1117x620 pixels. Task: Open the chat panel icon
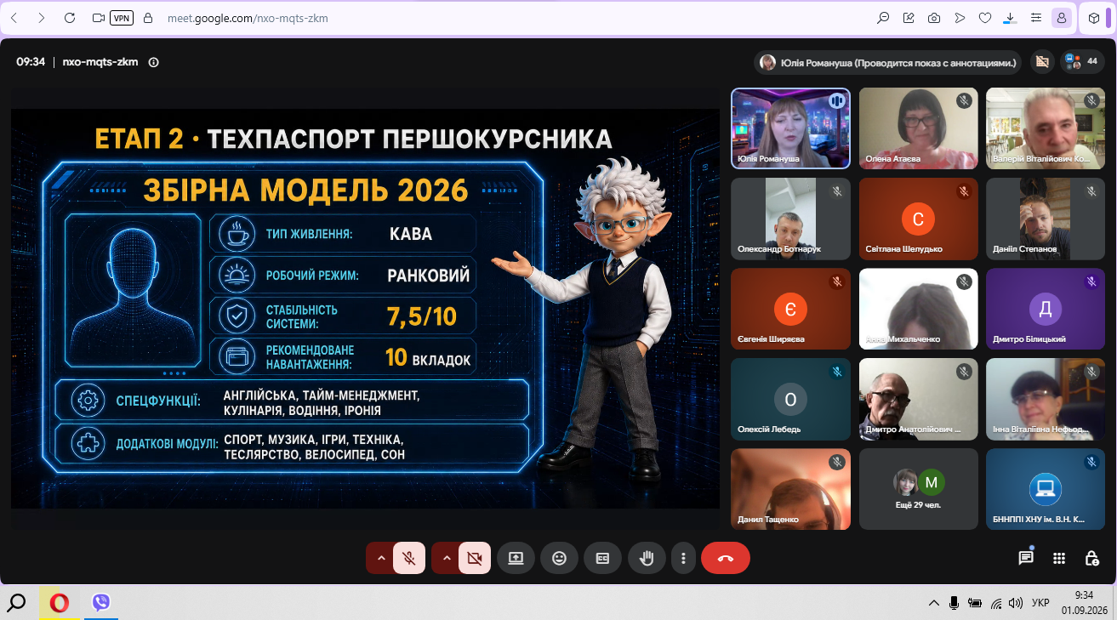1026,558
